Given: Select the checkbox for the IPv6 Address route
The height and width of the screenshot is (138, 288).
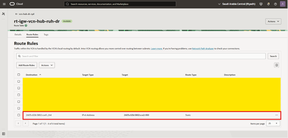Looking at the screenshot, I should click(19, 115).
